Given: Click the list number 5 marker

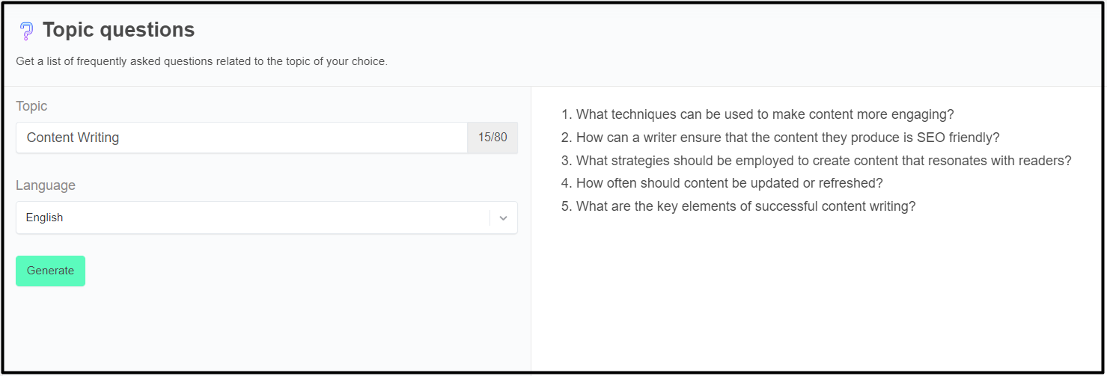Looking at the screenshot, I should click(566, 206).
